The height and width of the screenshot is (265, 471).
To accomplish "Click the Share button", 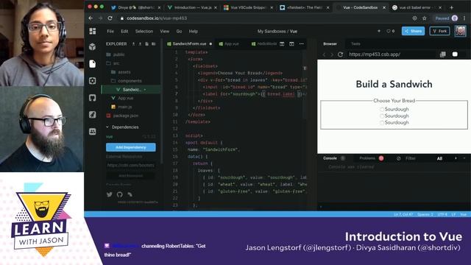I will point(413,31).
